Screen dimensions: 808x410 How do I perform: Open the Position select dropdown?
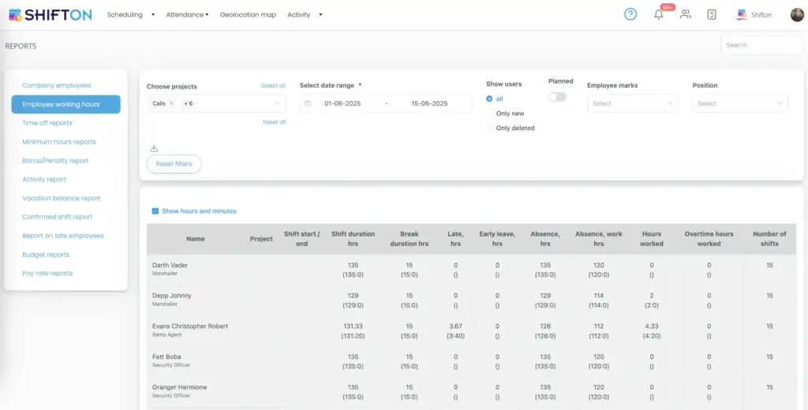(x=739, y=103)
